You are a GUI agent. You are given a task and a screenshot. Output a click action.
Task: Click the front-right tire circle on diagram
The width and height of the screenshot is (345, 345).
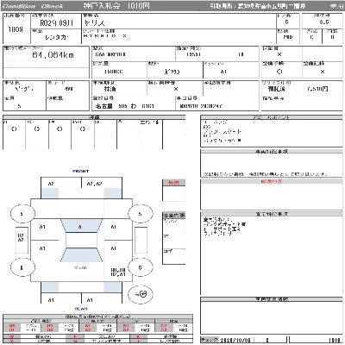140,214
